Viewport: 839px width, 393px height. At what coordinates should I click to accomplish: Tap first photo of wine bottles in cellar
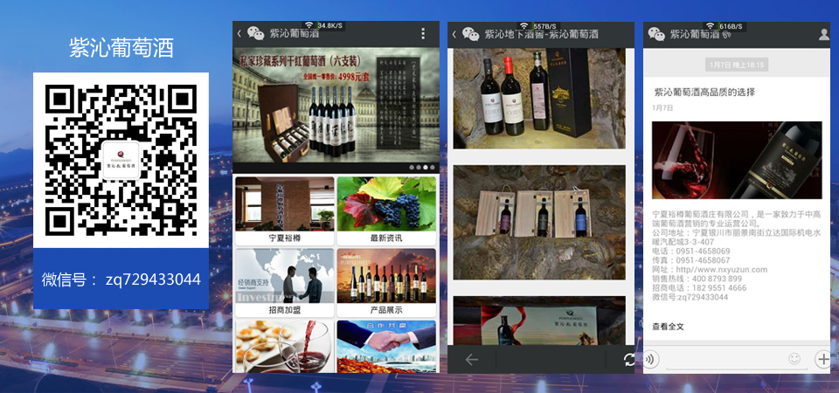[539, 99]
